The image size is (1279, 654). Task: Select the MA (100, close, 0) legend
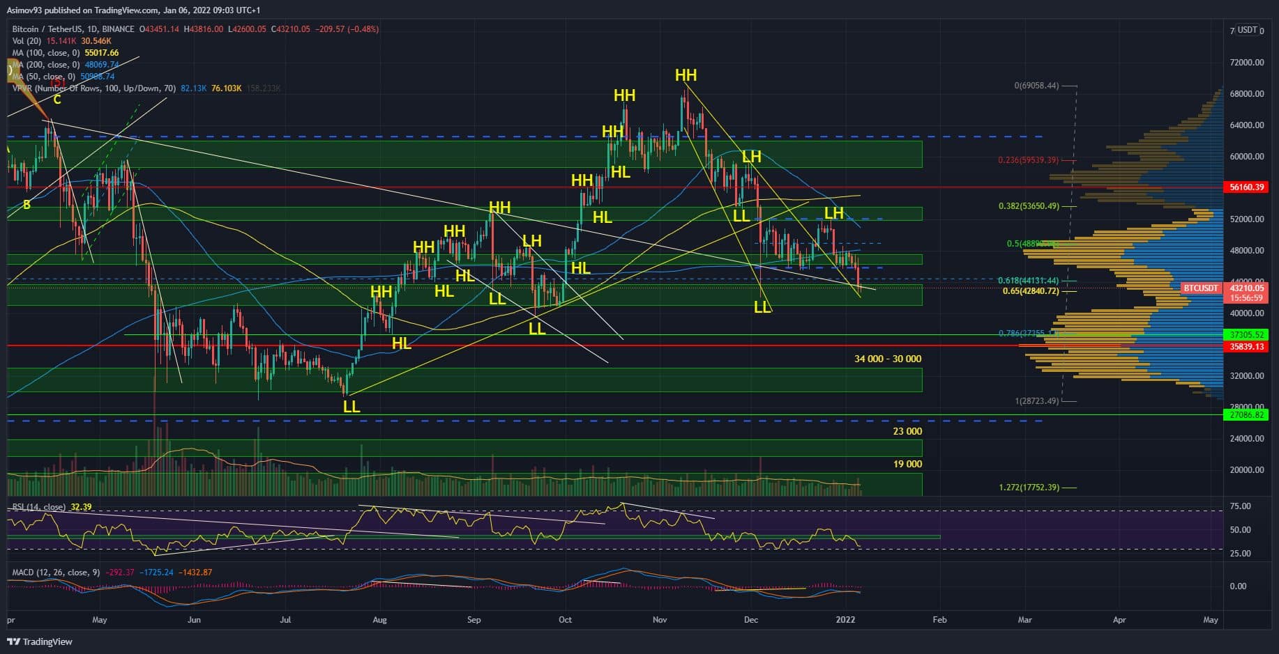(x=46, y=53)
